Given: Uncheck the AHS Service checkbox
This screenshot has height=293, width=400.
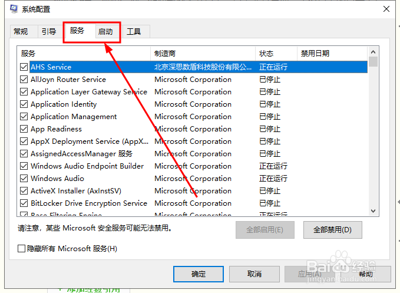Looking at the screenshot, I should 24,67.
